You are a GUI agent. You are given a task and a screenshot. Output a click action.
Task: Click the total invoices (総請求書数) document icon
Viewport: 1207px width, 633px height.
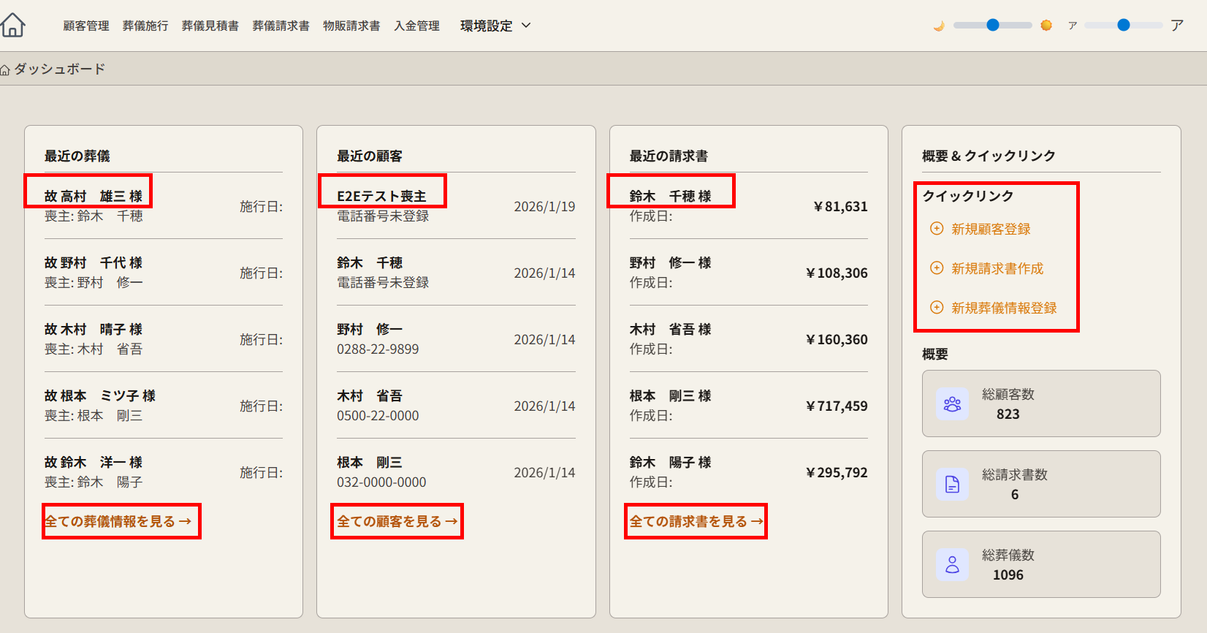pos(952,484)
